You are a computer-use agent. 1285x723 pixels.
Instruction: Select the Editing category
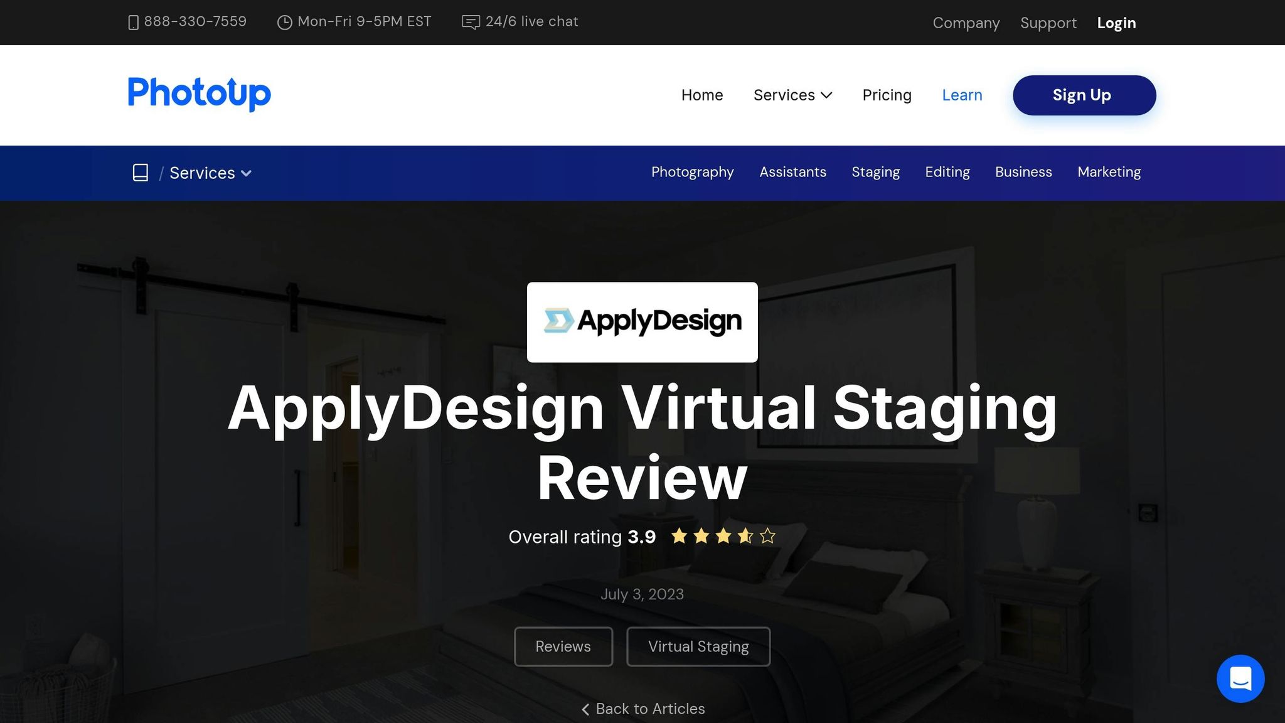point(947,172)
